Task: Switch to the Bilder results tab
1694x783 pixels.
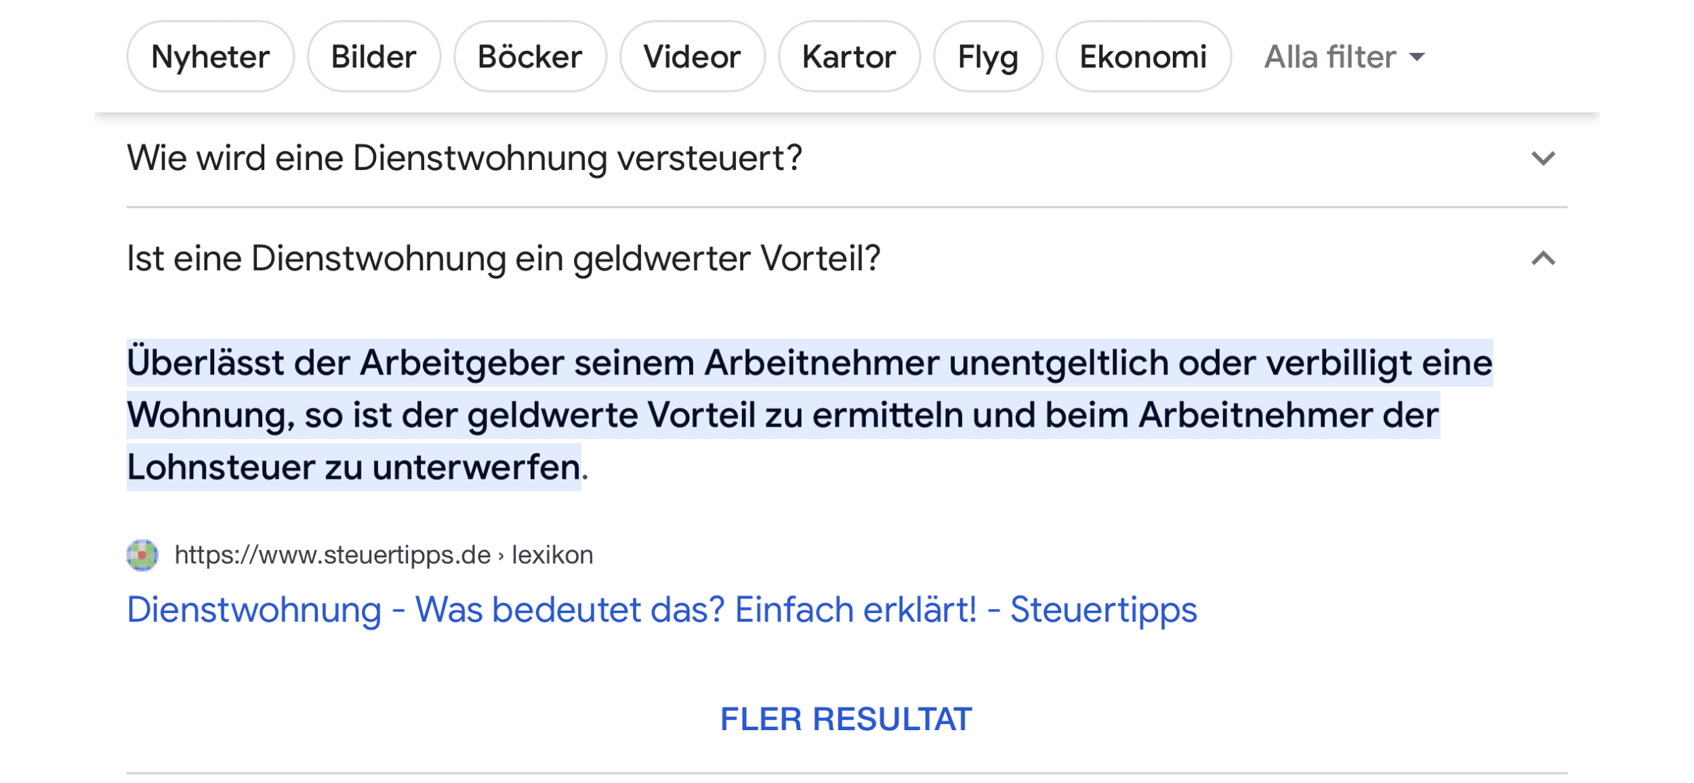Action: [x=373, y=57]
